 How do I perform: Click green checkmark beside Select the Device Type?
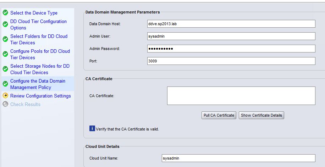click(x=5, y=13)
